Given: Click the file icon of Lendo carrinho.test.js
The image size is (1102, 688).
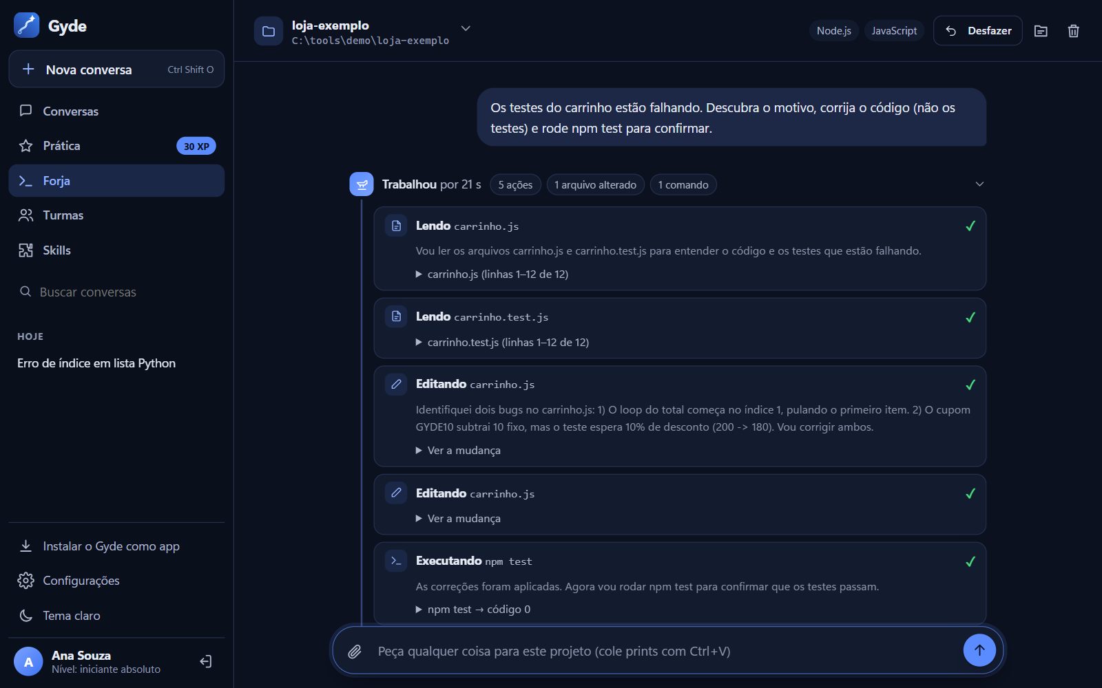Looking at the screenshot, I should [x=396, y=316].
